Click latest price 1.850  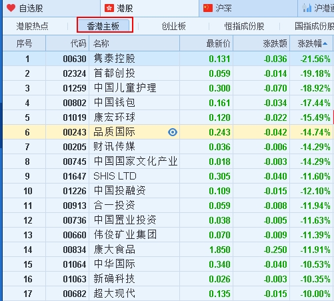220,250
